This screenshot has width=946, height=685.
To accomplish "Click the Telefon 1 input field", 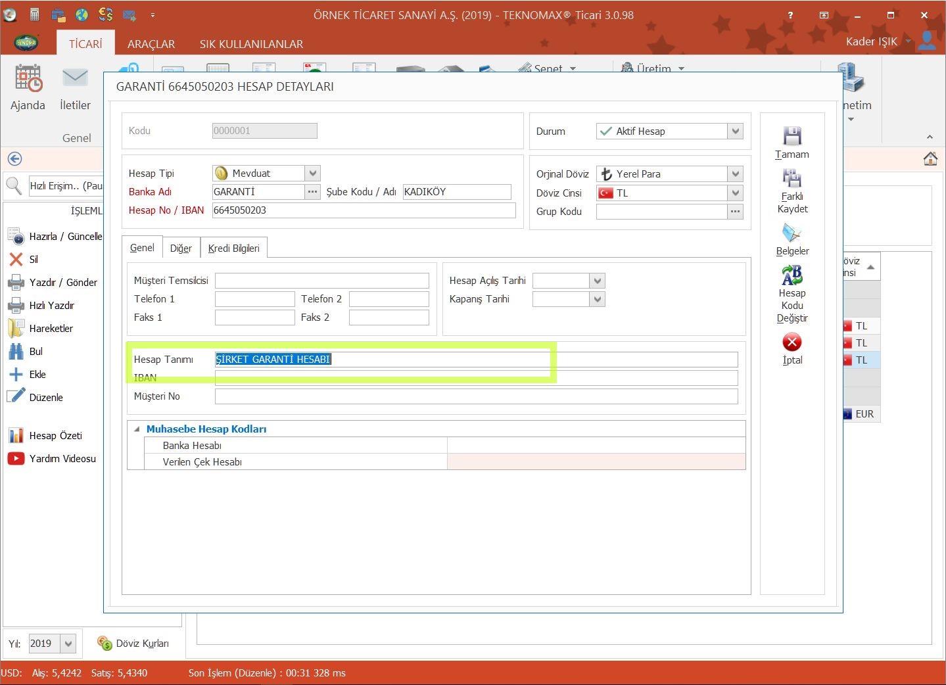I will pyautogui.click(x=255, y=299).
